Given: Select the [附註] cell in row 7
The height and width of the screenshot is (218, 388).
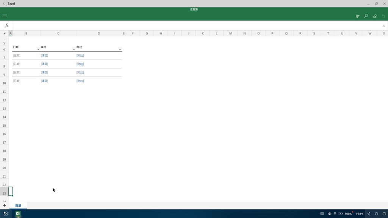Looking at the screenshot, I should click(99, 56).
